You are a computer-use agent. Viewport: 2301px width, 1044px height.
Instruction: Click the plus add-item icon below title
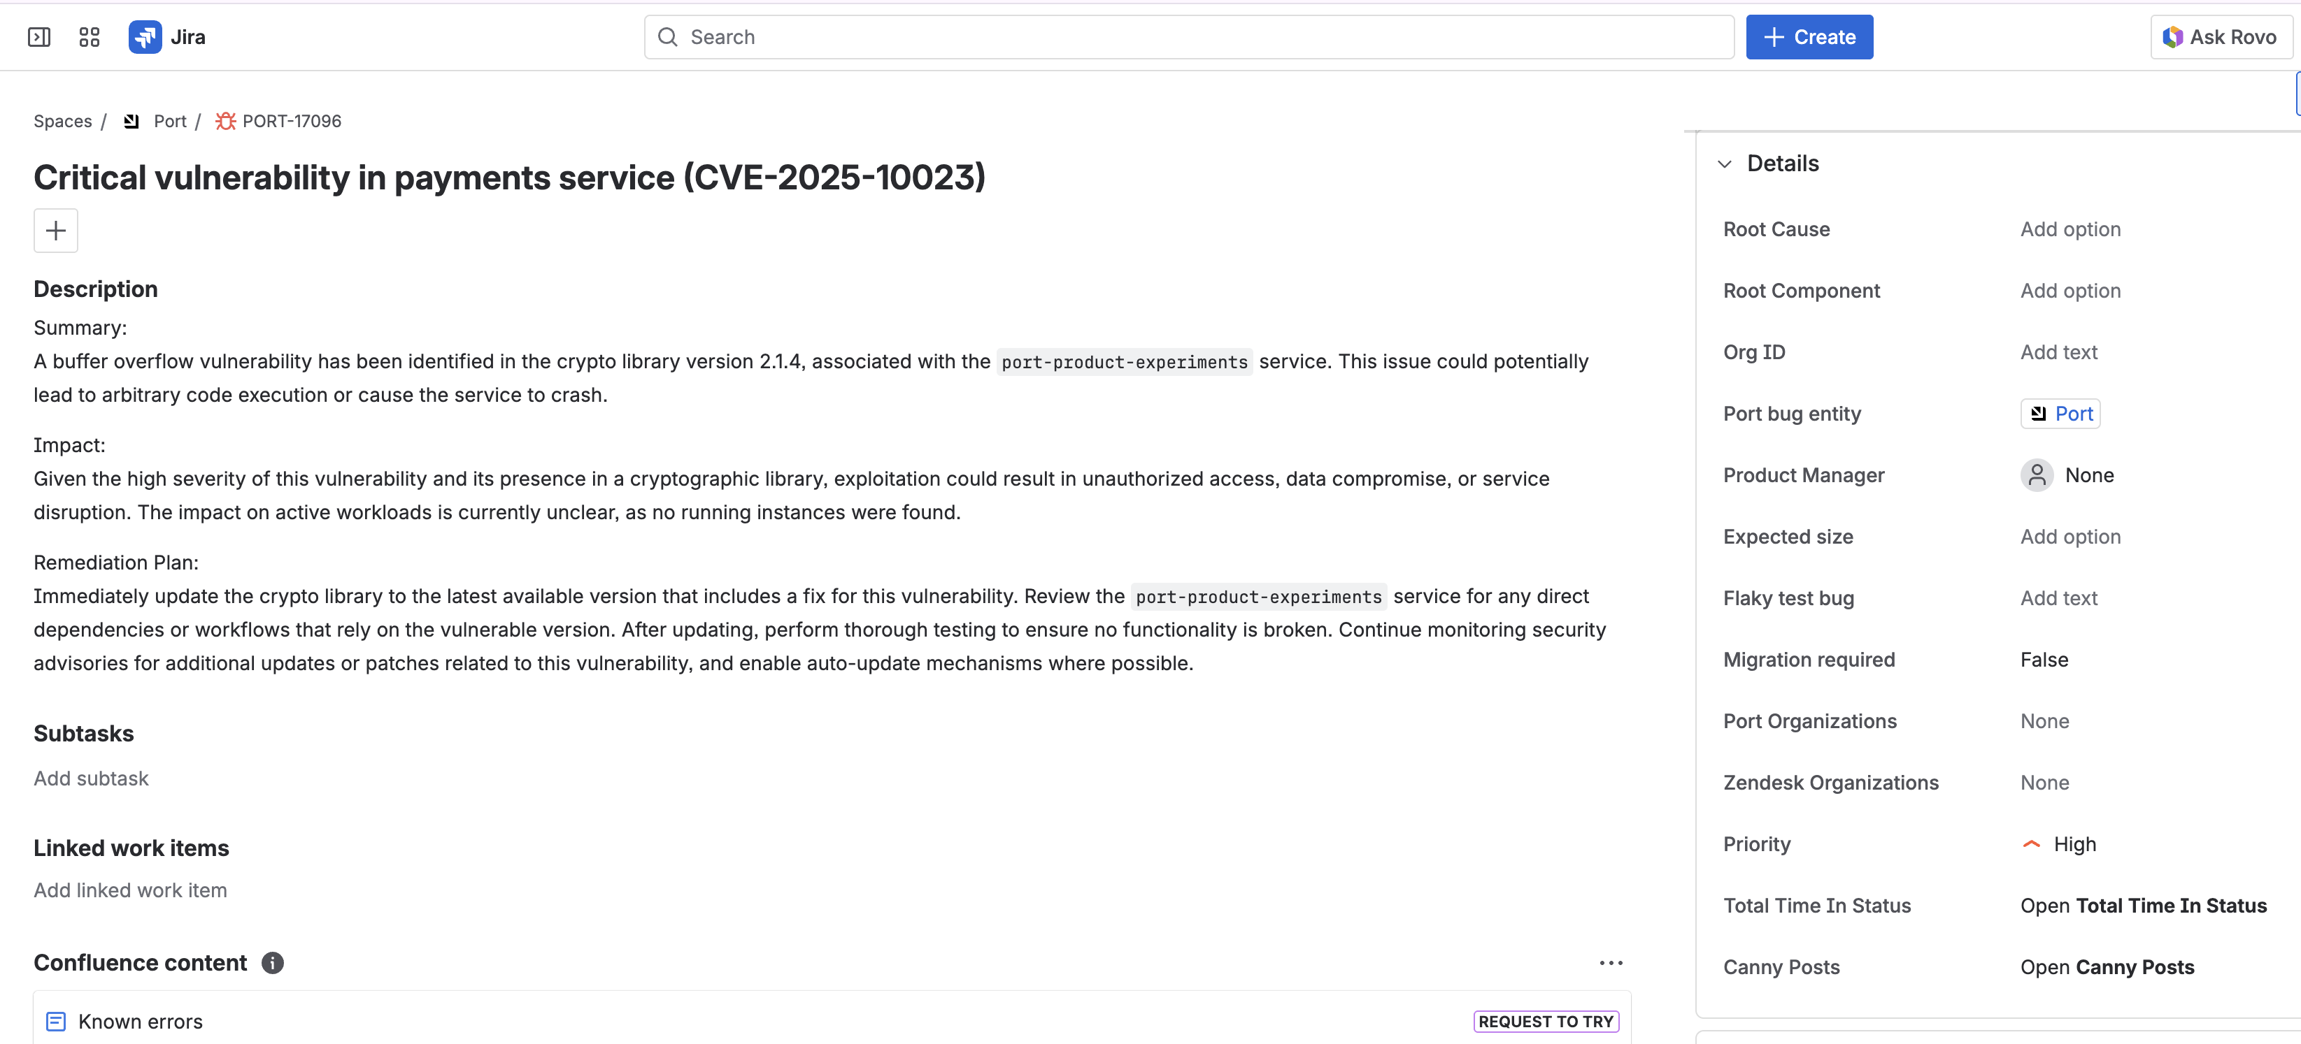[x=55, y=230]
